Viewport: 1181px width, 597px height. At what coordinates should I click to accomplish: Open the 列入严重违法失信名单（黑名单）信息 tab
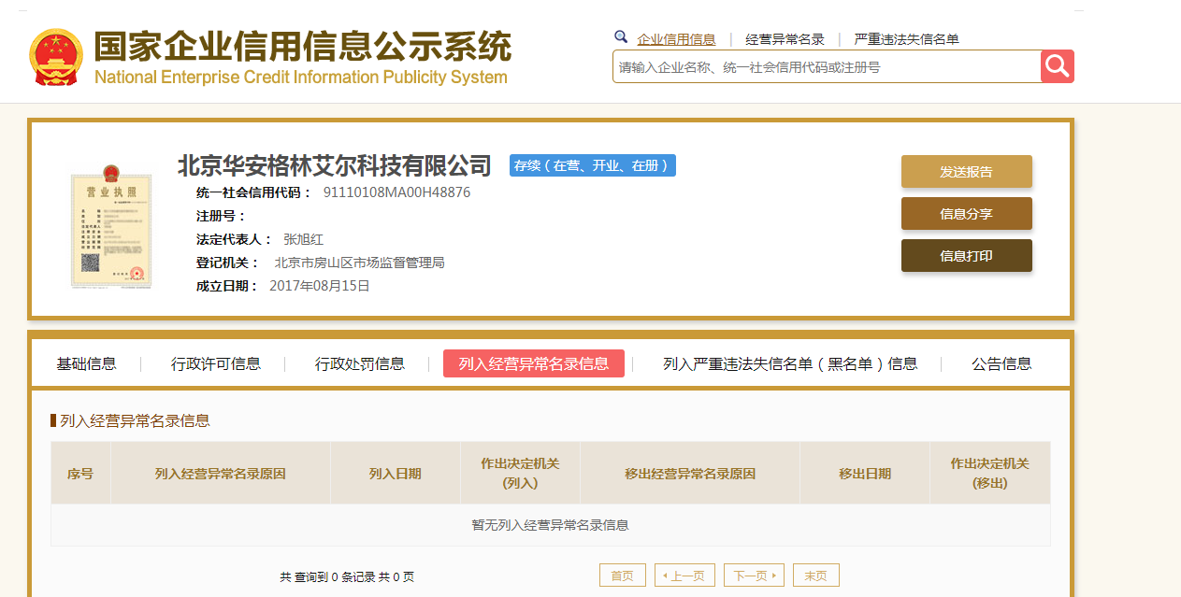pyautogui.click(x=790, y=363)
